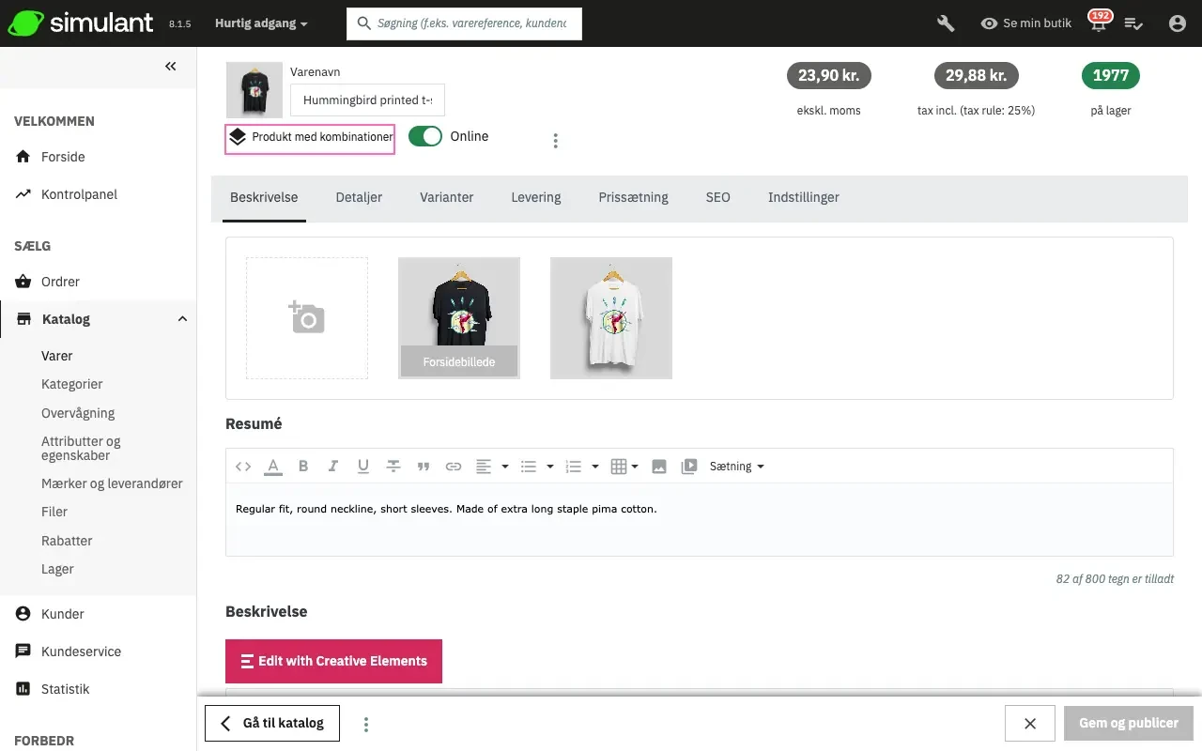Screen dimensions: 1202x751
Task: Apply underline formatting in Resumé editor
Action: [362, 467]
